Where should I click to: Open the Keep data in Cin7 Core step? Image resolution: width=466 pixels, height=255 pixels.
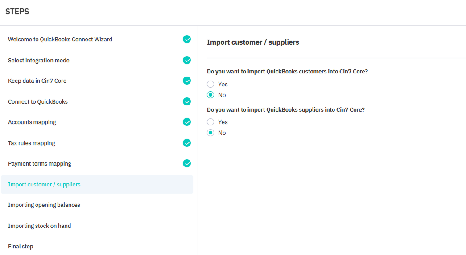(37, 81)
